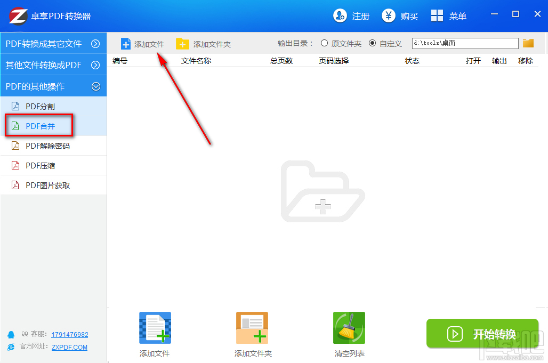Click the Z application logo

[x=18, y=16]
